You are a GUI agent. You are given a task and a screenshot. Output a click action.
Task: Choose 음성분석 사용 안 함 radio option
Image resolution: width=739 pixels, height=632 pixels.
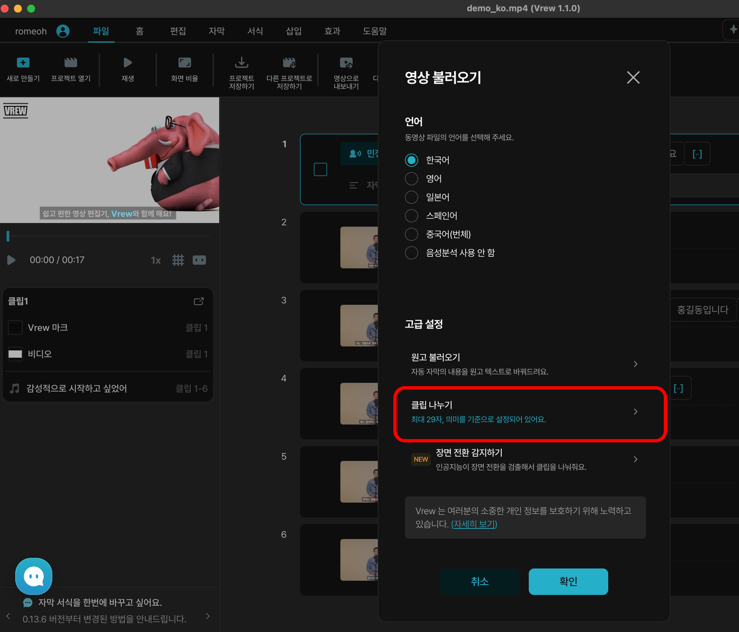(411, 253)
